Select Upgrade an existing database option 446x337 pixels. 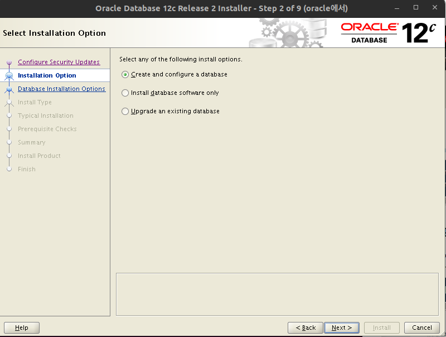click(x=171, y=111)
